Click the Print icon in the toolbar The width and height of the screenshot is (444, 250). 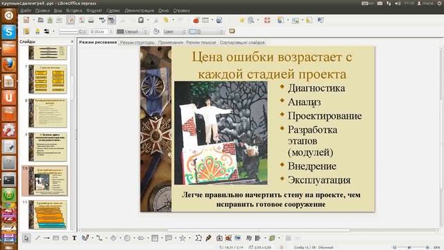91,20
